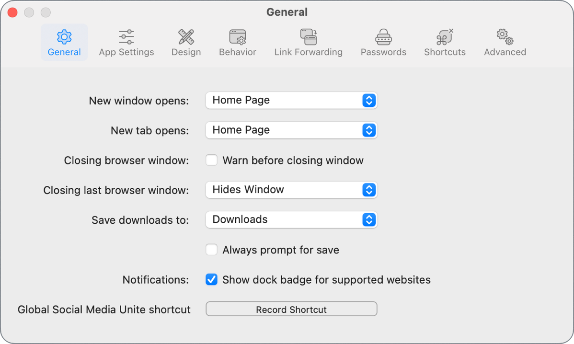Open the App Settings preferences pane

[126, 42]
